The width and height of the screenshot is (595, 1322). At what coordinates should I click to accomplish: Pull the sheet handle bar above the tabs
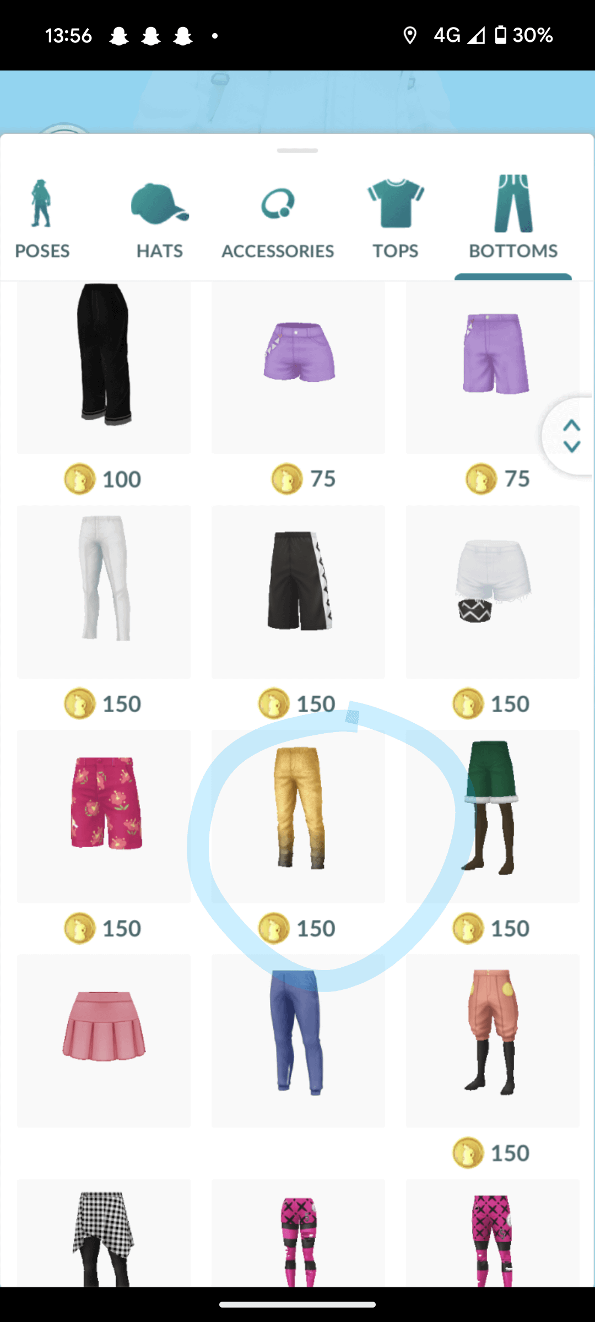click(297, 150)
